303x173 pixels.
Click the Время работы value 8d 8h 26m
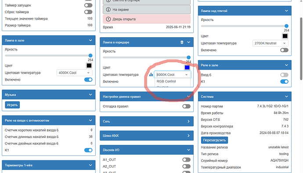[x=281, y=113]
